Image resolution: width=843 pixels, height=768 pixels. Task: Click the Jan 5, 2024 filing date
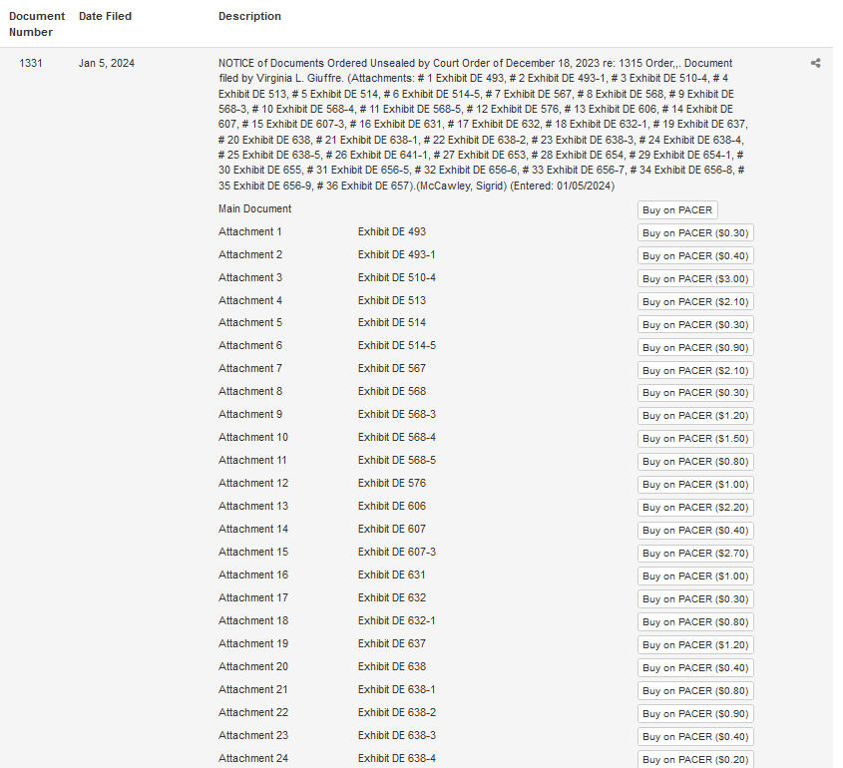[107, 64]
